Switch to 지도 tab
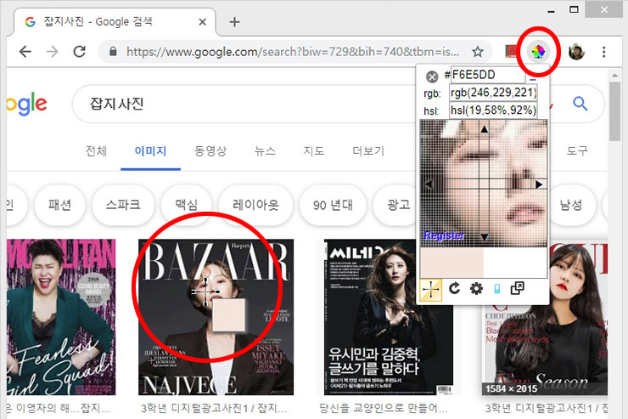This screenshot has width=628, height=419. coord(314,151)
